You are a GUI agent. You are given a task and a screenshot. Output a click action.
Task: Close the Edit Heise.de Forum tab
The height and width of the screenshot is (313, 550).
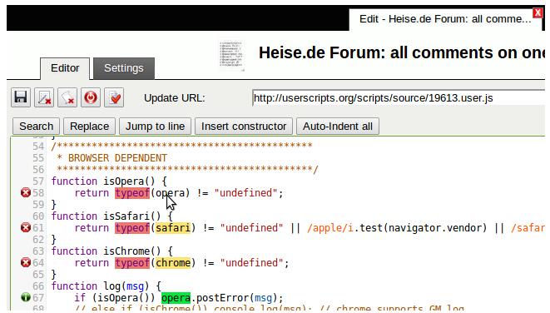pyautogui.click(x=538, y=13)
